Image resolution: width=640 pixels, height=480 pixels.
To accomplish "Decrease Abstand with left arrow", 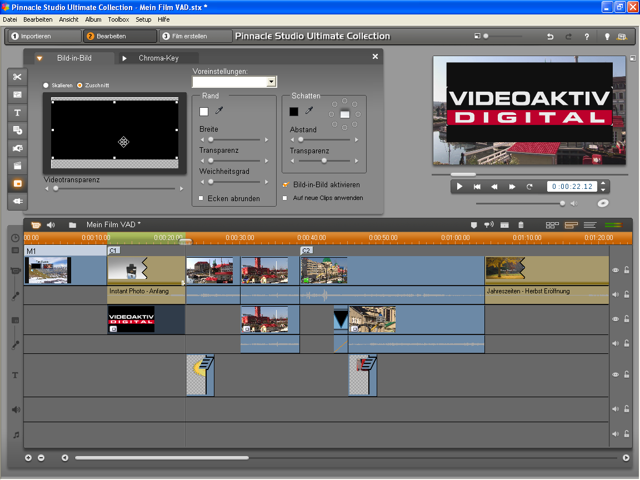I will pyautogui.click(x=292, y=139).
